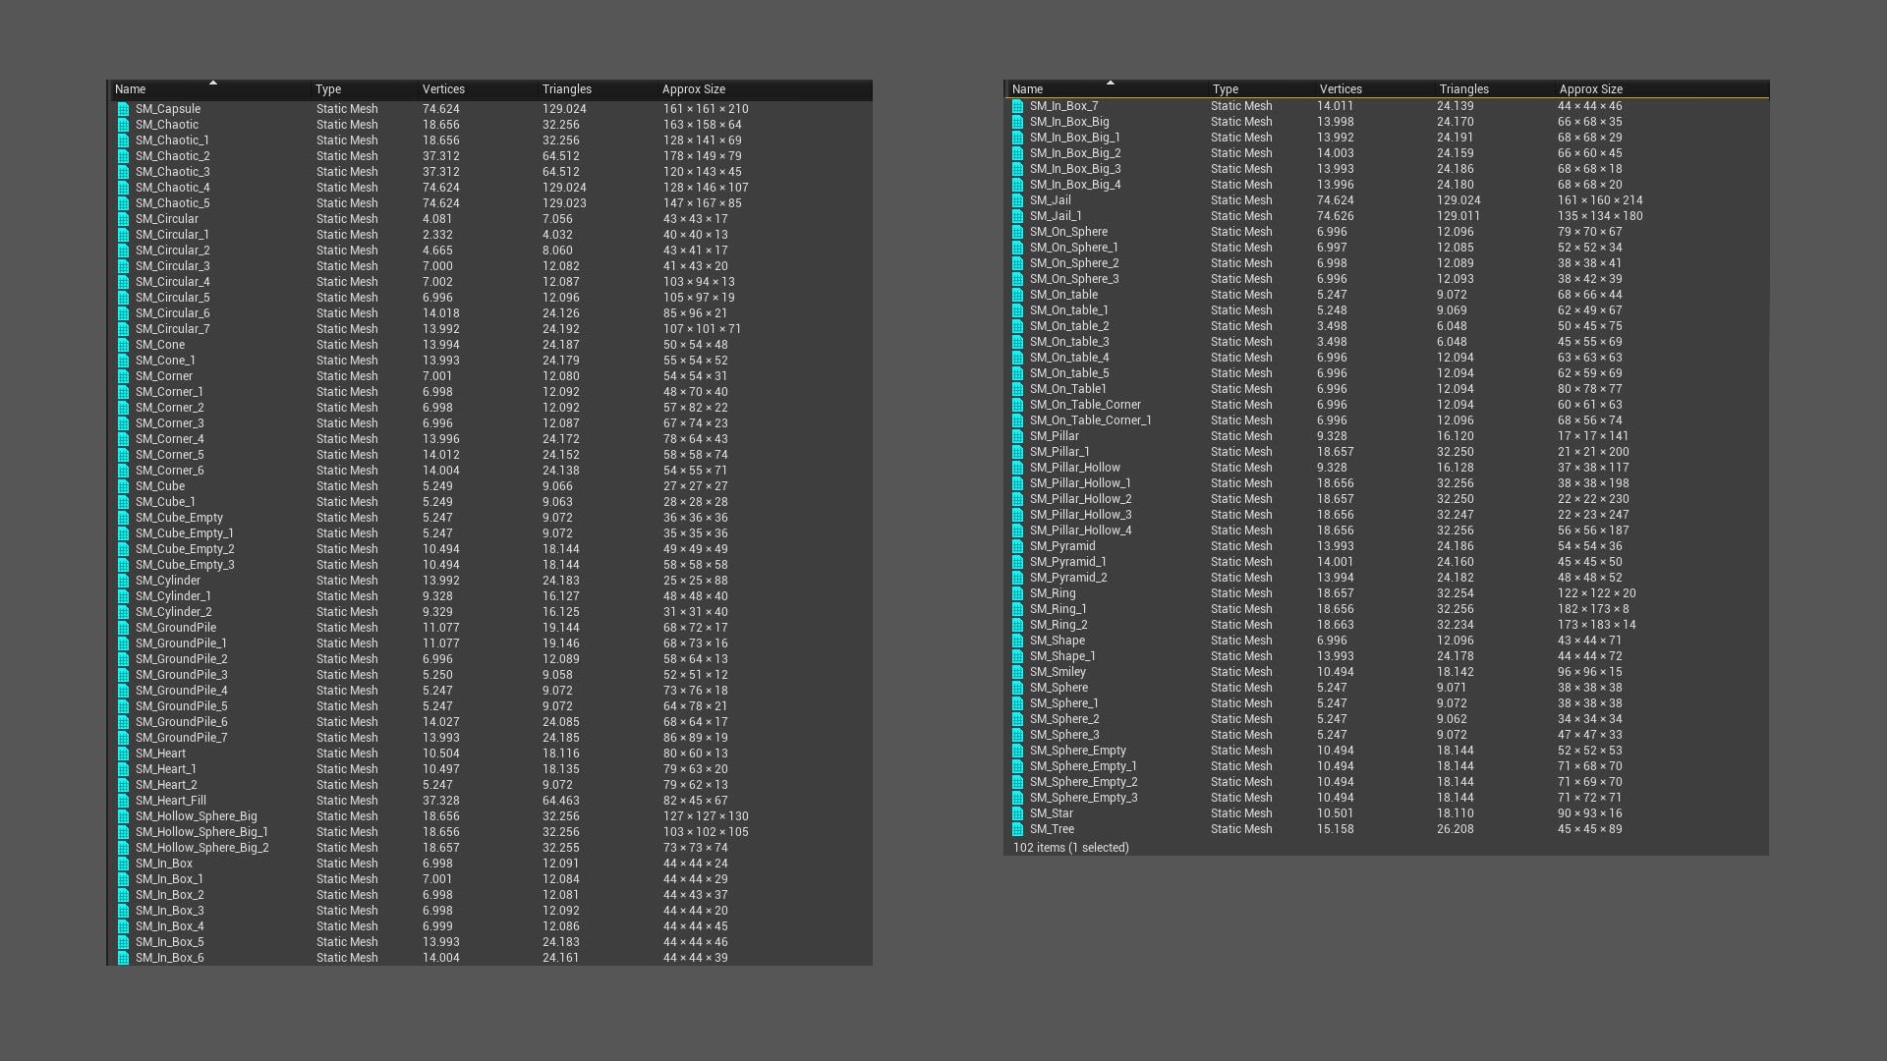This screenshot has height=1061, width=1887.
Task: Click the SM_Hollow_Sphere_Big static mesh icon
Action: click(x=124, y=815)
